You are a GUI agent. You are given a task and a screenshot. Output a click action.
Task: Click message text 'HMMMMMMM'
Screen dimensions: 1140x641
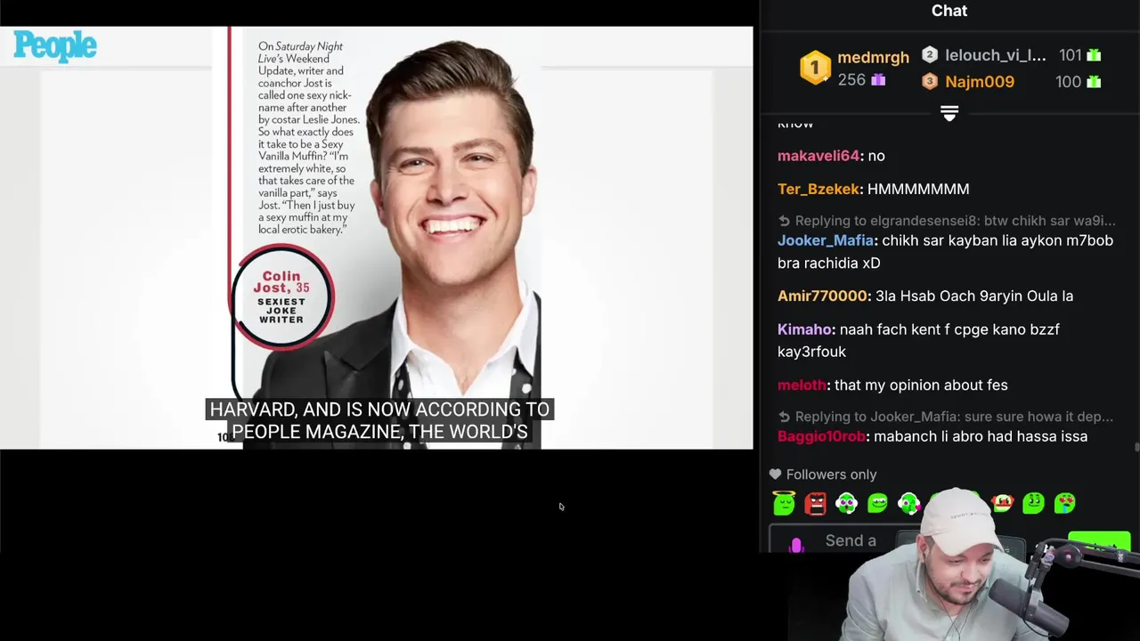click(x=918, y=189)
